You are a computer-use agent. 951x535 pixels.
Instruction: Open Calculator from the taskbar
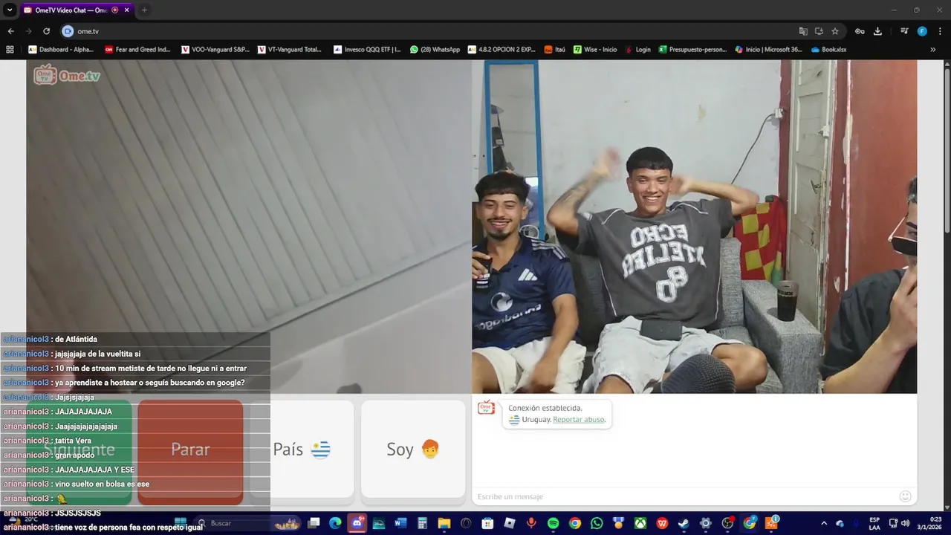pyautogui.click(x=422, y=523)
